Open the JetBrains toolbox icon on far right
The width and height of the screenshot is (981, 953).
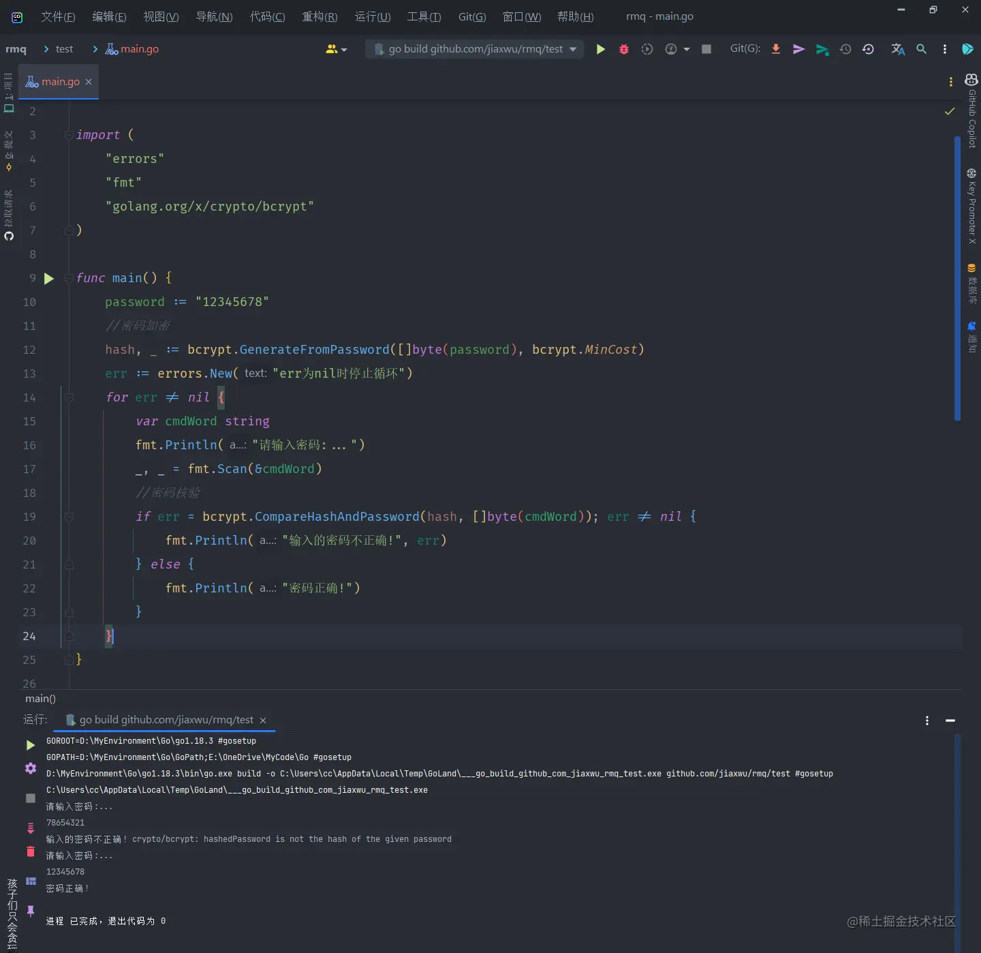point(967,49)
